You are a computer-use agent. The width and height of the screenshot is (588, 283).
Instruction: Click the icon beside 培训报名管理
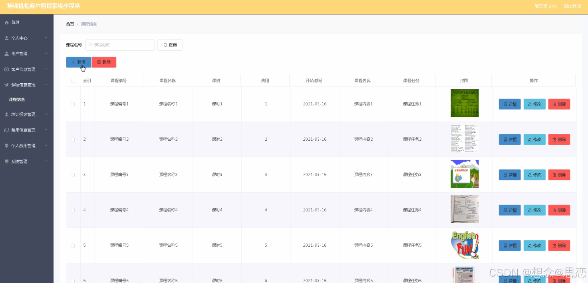pos(6,114)
